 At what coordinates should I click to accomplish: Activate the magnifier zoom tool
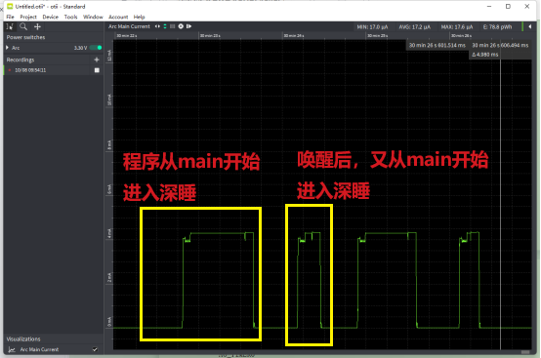pos(23,26)
